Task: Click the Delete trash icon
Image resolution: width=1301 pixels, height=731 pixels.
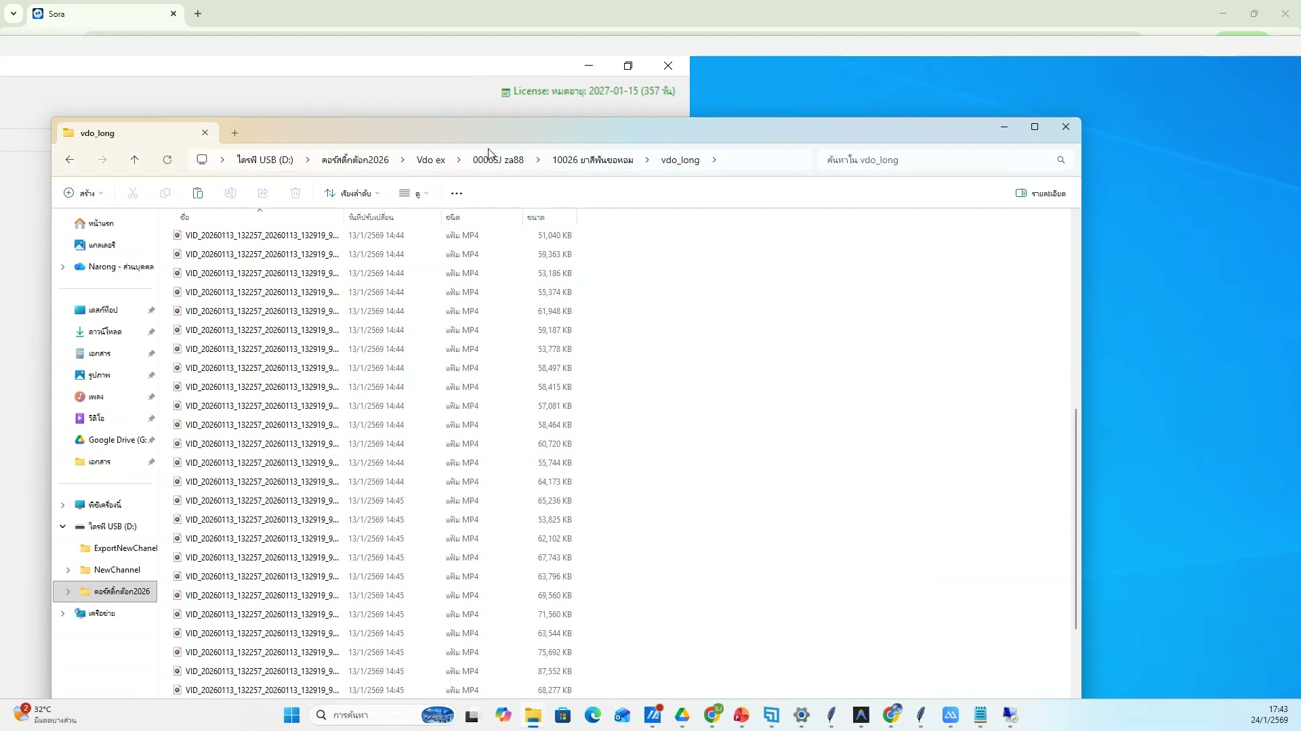Action: 295,194
